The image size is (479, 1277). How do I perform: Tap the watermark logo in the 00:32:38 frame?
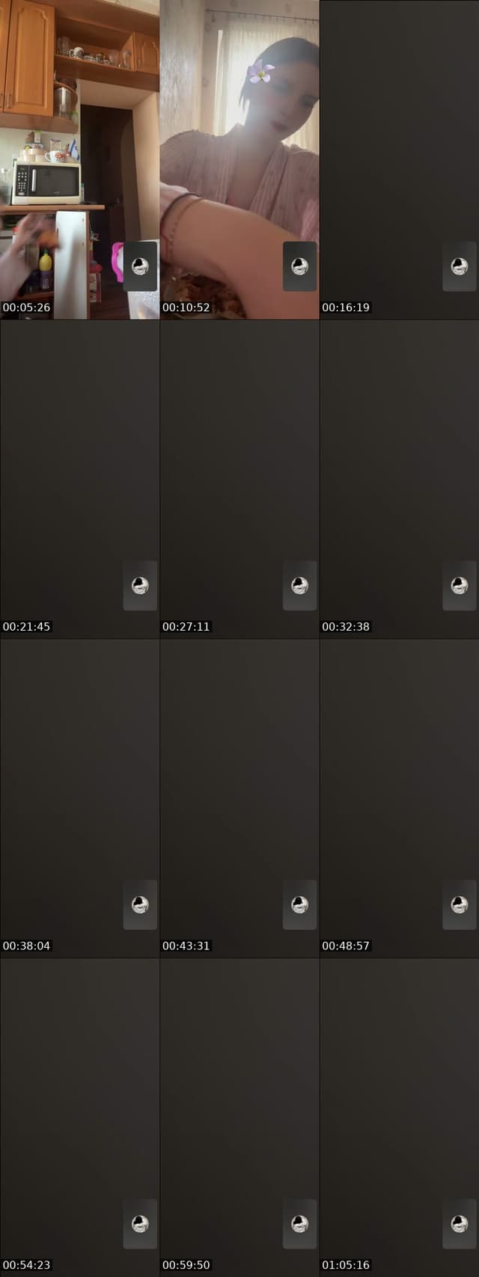460,586
